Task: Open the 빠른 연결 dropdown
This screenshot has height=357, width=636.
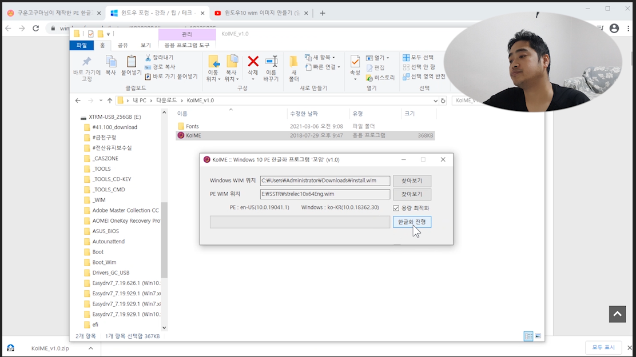Action: [323, 67]
